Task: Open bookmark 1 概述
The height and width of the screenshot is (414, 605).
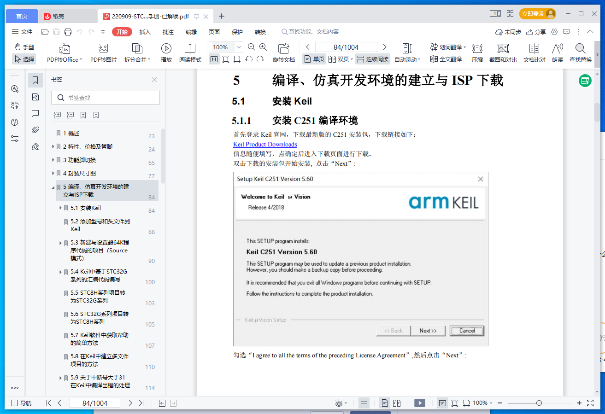Action: pos(71,134)
